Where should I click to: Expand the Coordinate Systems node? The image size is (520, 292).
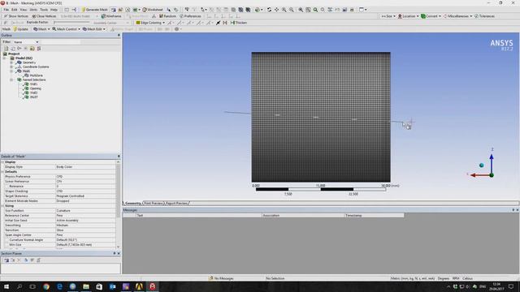click(x=11, y=67)
